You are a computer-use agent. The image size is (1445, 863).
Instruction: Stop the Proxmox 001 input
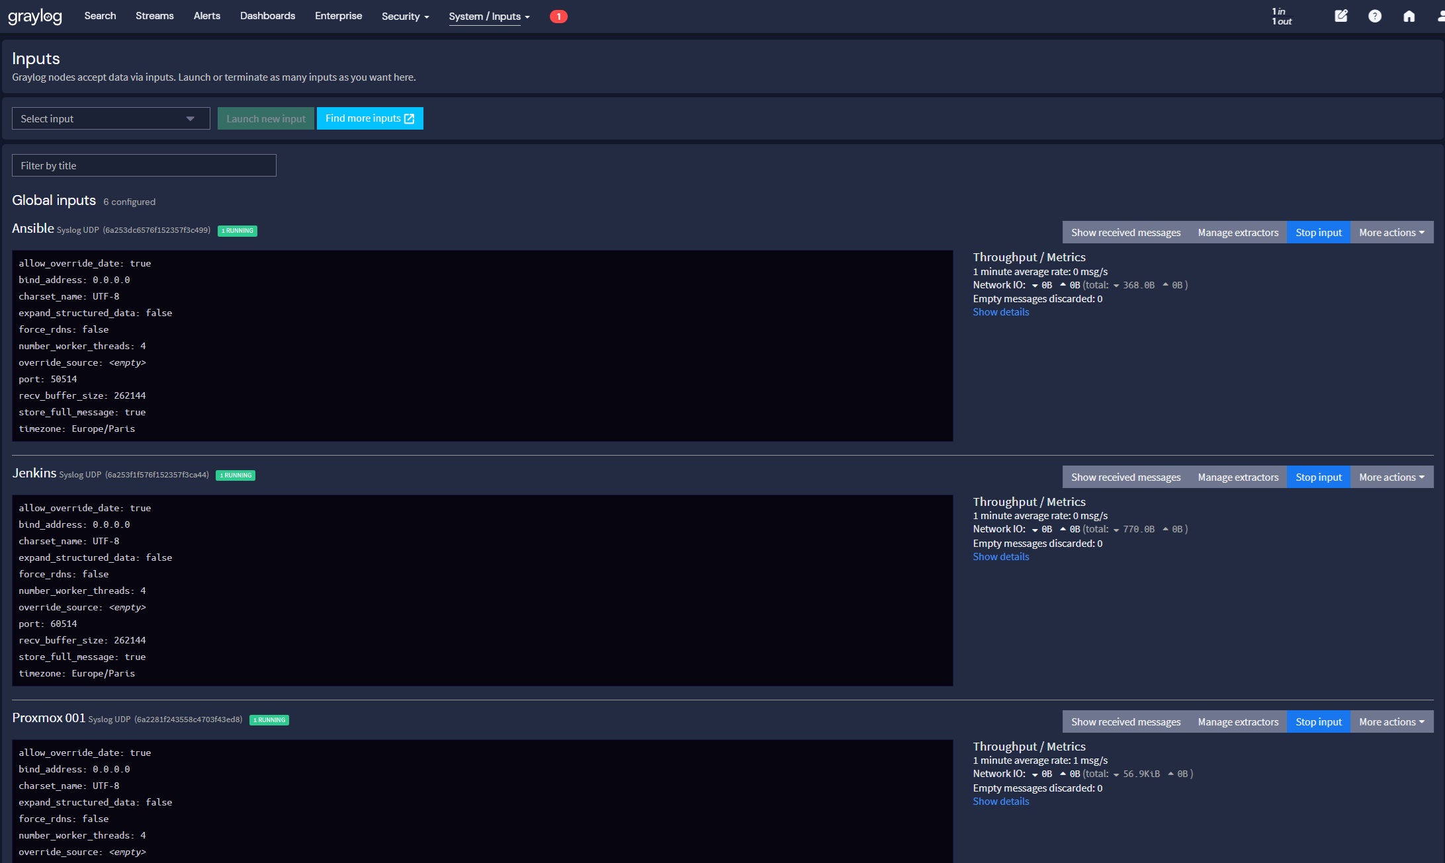click(1319, 721)
